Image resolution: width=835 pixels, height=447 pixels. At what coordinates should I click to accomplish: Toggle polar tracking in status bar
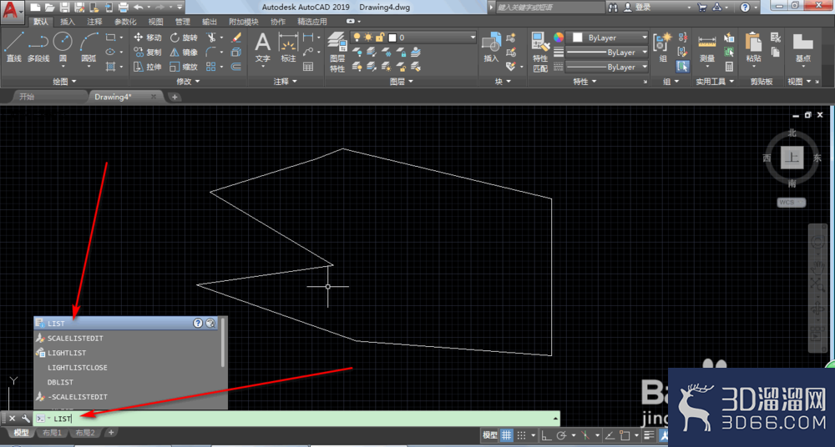pyautogui.click(x=561, y=434)
